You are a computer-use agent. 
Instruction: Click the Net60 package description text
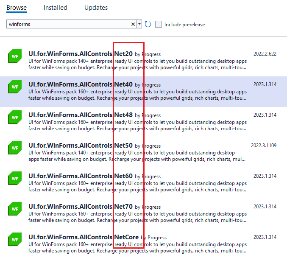[x=137, y=187]
